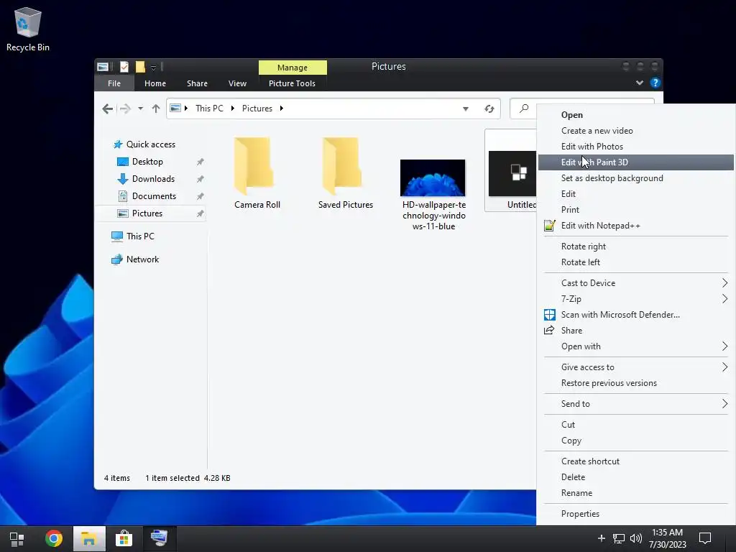Choose Rotate left
The height and width of the screenshot is (552, 736).
coord(635,262)
